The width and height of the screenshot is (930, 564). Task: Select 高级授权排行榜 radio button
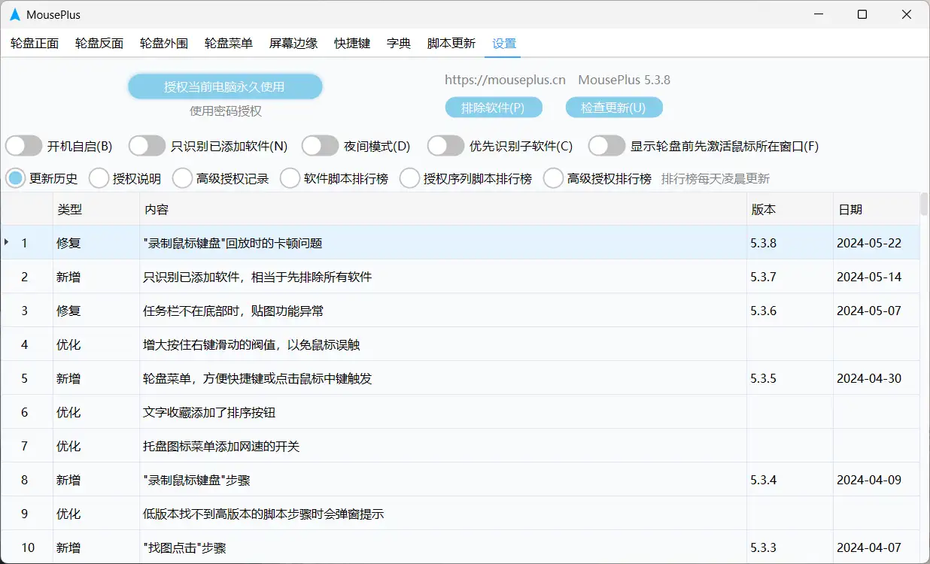554,178
